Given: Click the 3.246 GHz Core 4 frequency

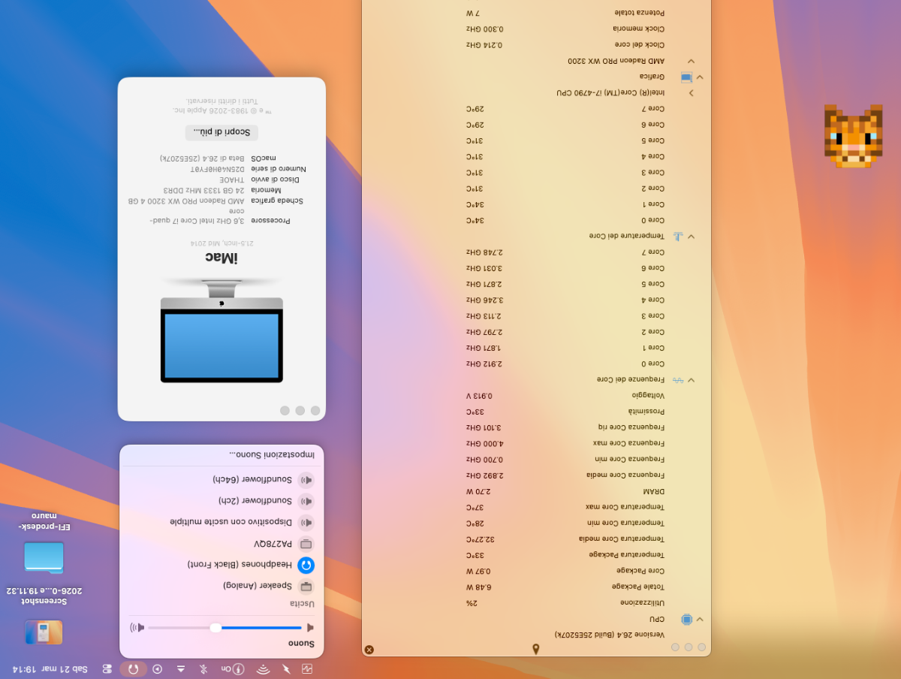Looking at the screenshot, I should (x=484, y=300).
